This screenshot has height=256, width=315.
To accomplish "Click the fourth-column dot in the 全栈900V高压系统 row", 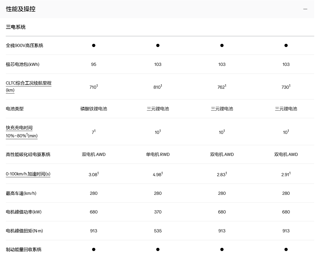I will coord(286,45).
